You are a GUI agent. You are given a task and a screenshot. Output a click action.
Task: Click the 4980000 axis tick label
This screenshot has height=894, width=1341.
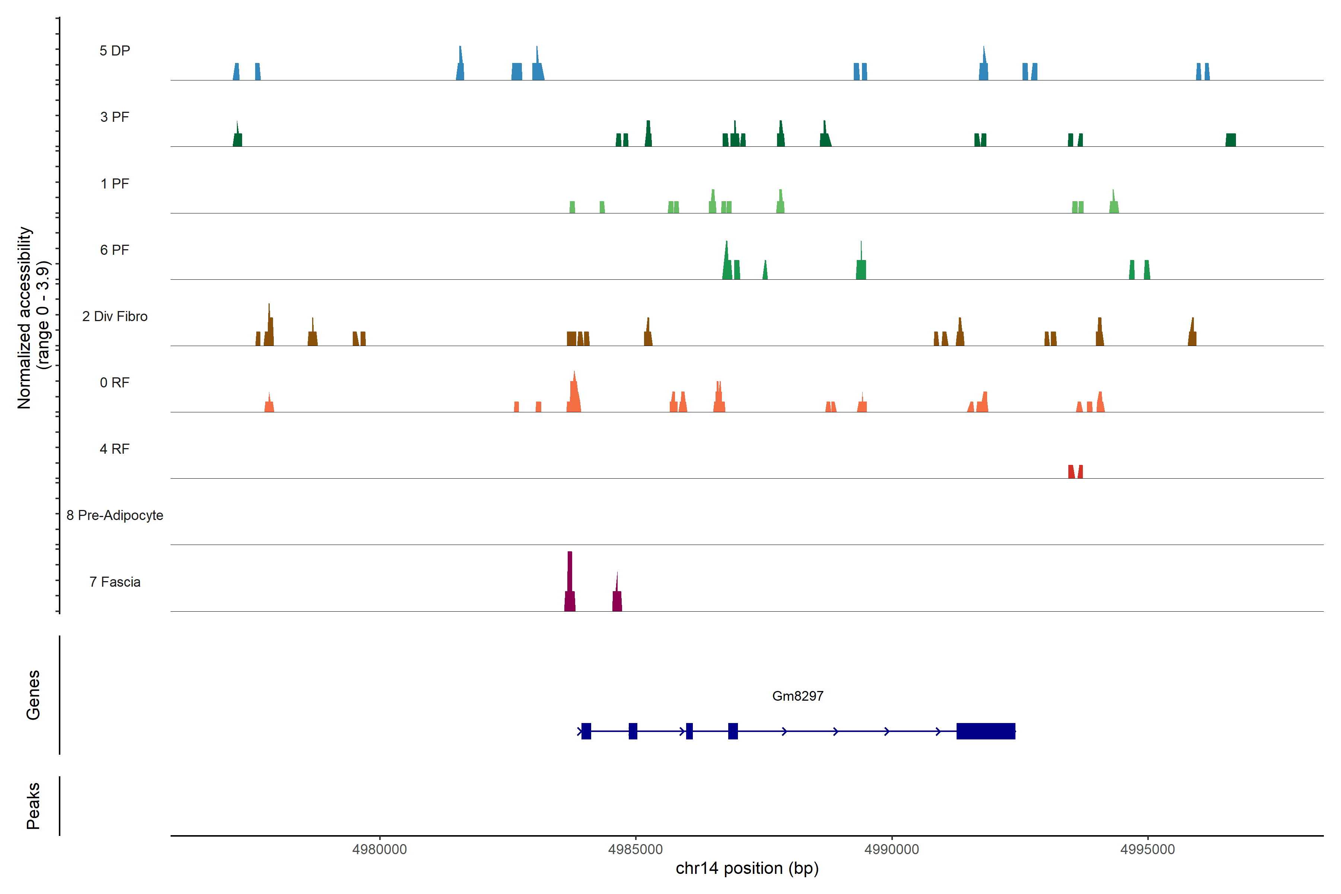pos(380,849)
